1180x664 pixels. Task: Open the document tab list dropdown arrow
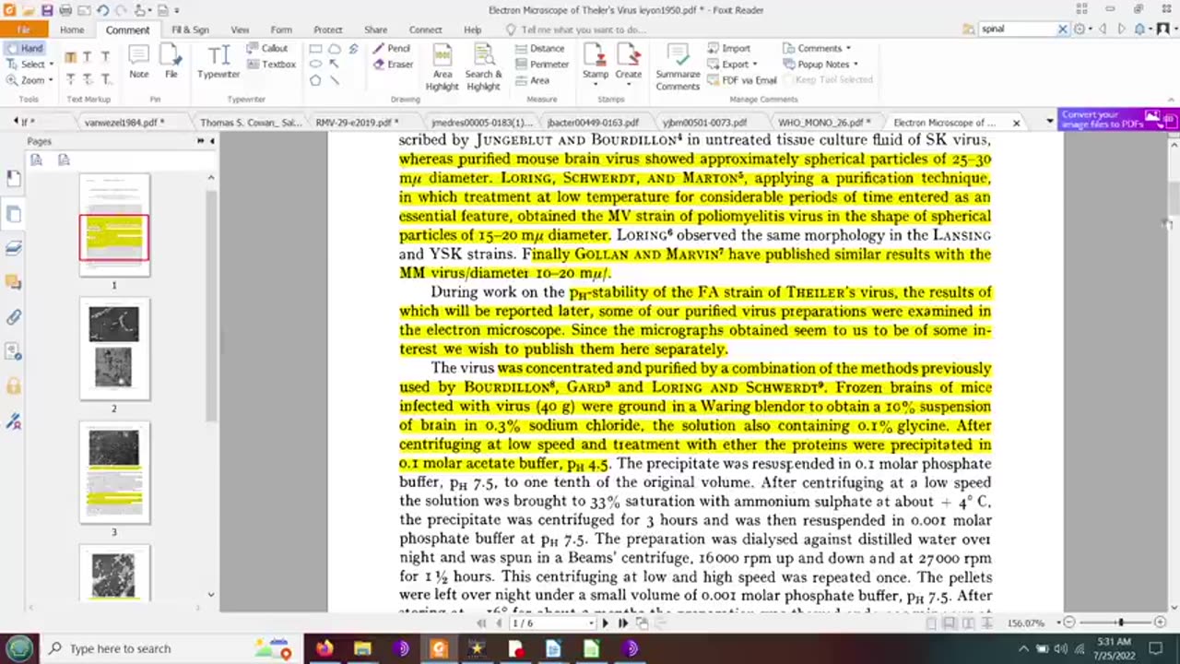tap(1049, 122)
